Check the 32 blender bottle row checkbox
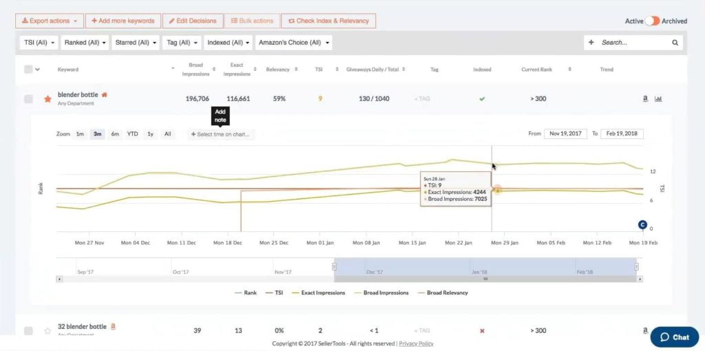 click(28, 331)
